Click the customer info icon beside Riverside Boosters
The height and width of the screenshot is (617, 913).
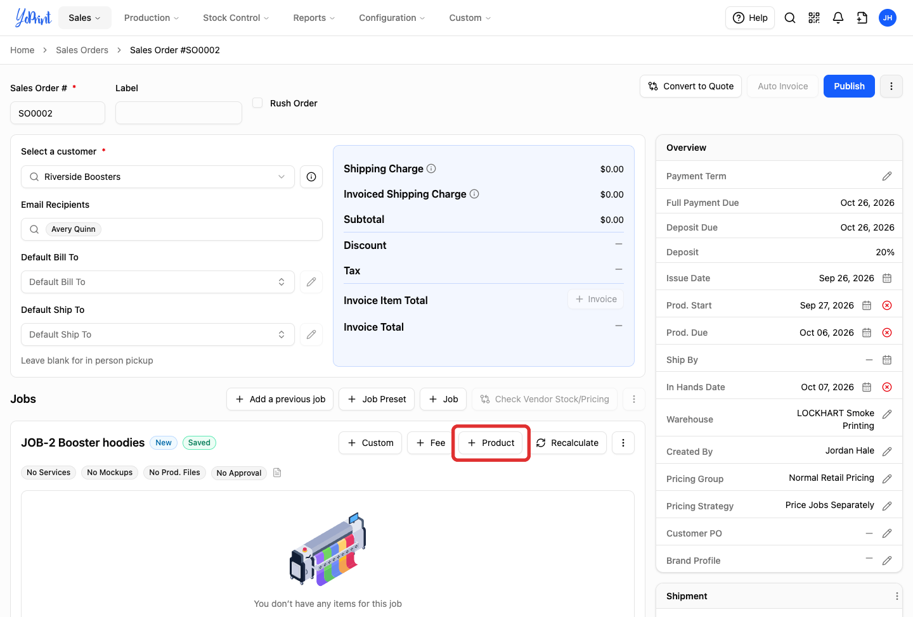point(311,177)
